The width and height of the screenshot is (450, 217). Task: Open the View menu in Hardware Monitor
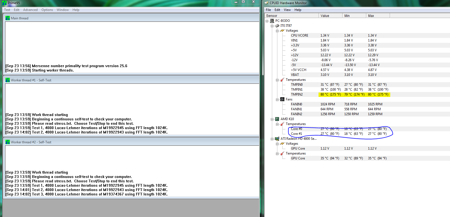coord(287,10)
